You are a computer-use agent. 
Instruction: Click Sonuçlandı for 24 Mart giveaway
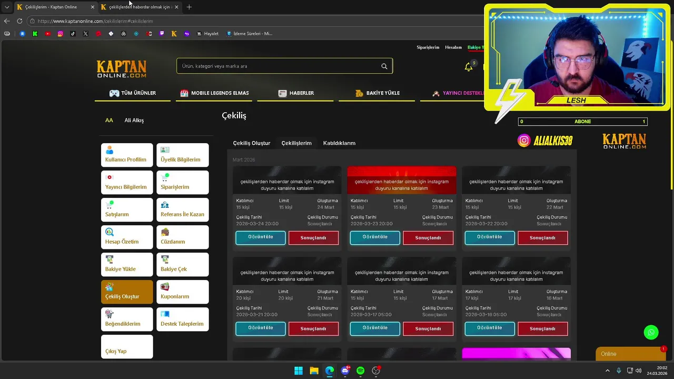(x=313, y=238)
